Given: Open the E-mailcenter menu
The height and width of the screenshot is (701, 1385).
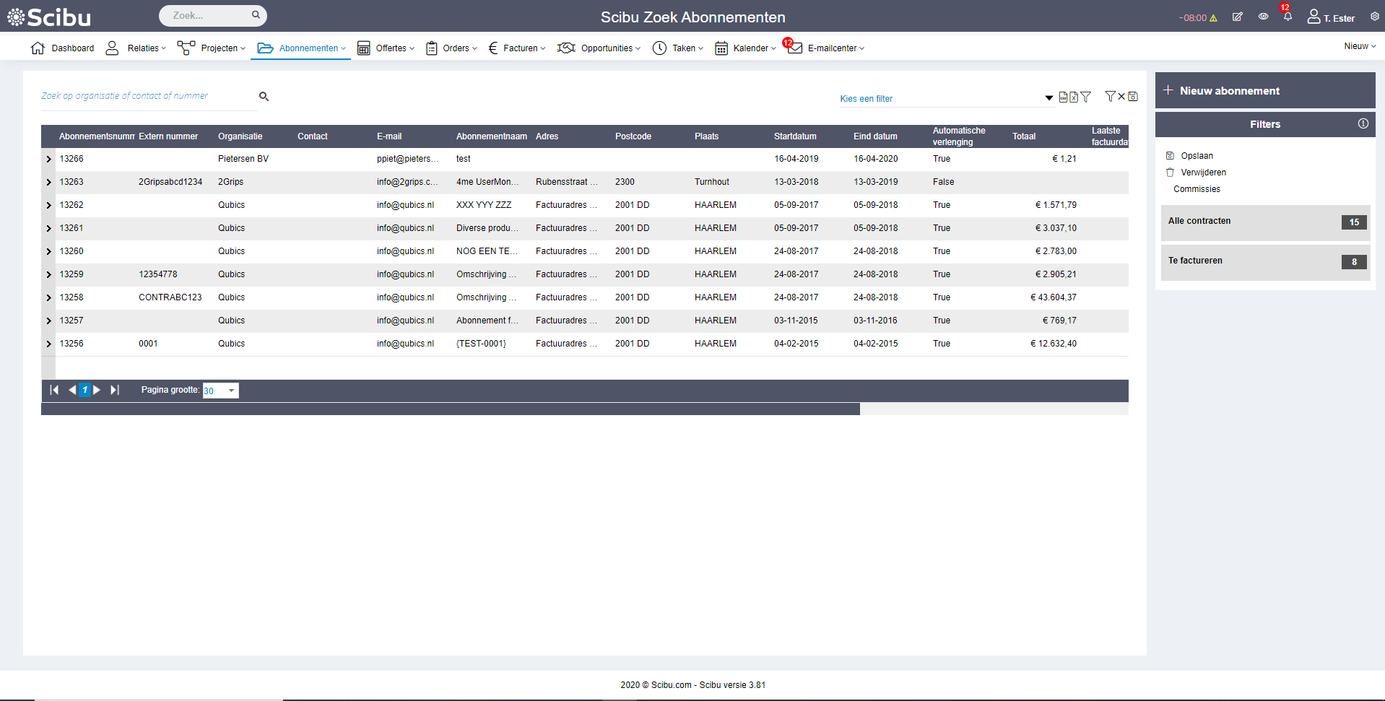Looking at the screenshot, I should [x=825, y=48].
